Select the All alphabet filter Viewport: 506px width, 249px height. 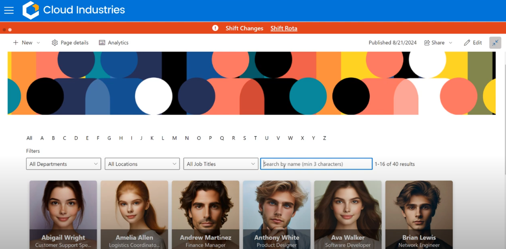tap(29, 138)
